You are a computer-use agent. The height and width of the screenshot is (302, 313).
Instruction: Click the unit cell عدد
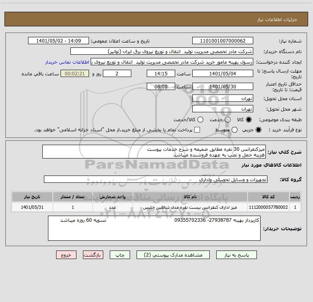(113, 207)
